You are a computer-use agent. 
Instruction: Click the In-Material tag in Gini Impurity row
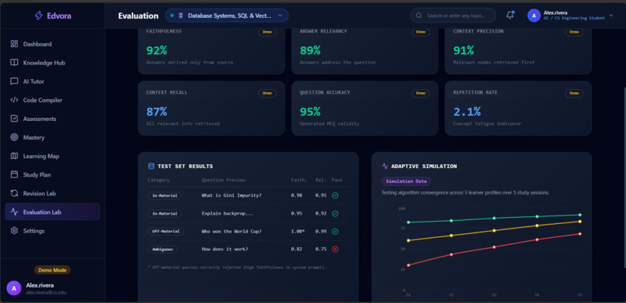click(x=165, y=195)
